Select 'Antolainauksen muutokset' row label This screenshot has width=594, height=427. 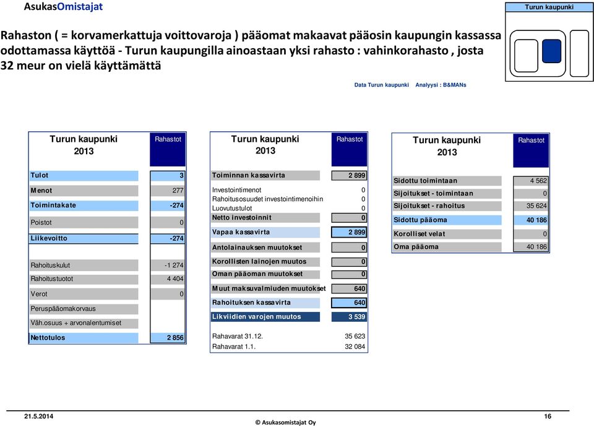coord(265,248)
